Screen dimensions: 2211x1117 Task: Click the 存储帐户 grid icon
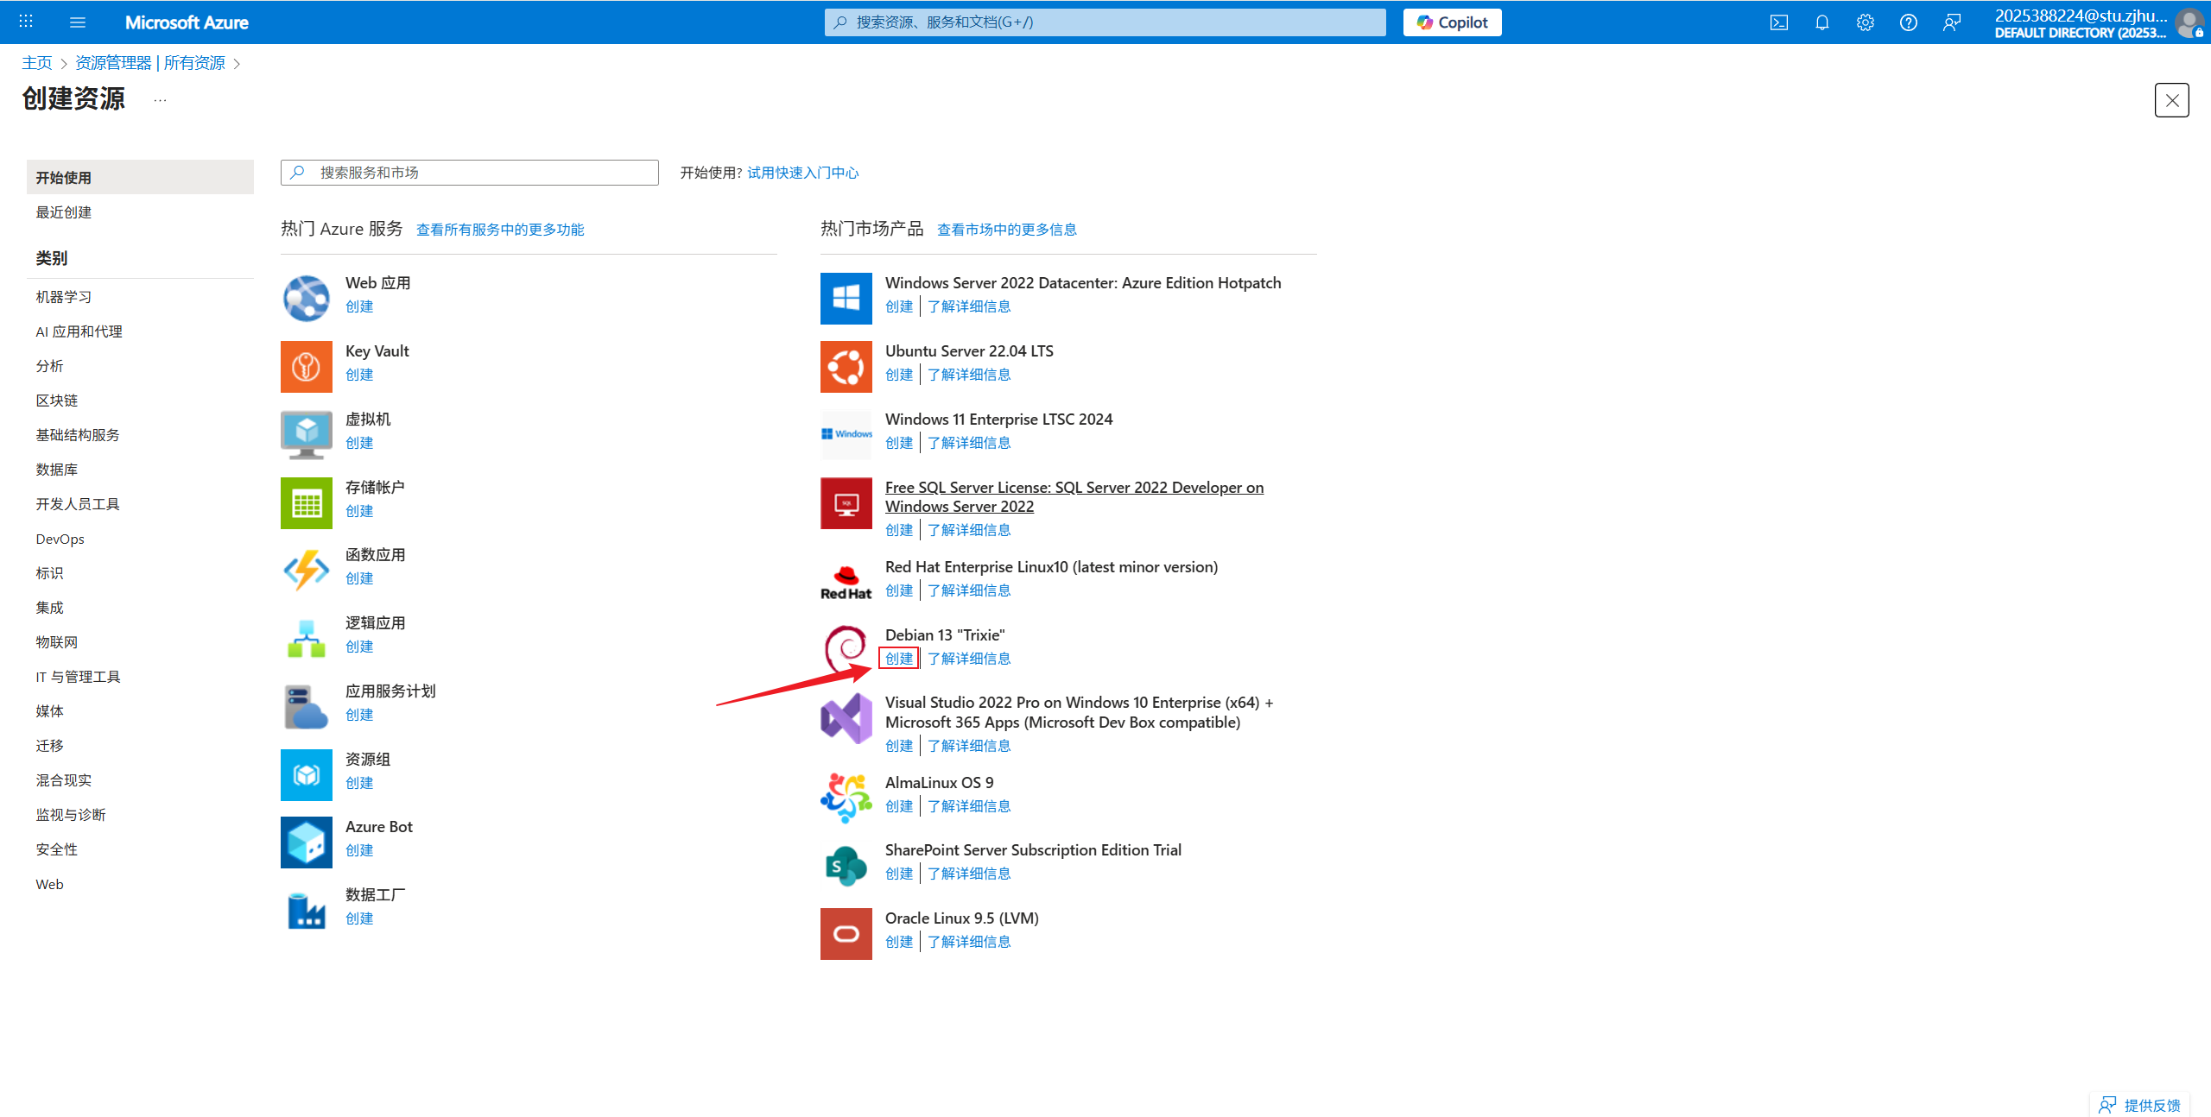[307, 502]
